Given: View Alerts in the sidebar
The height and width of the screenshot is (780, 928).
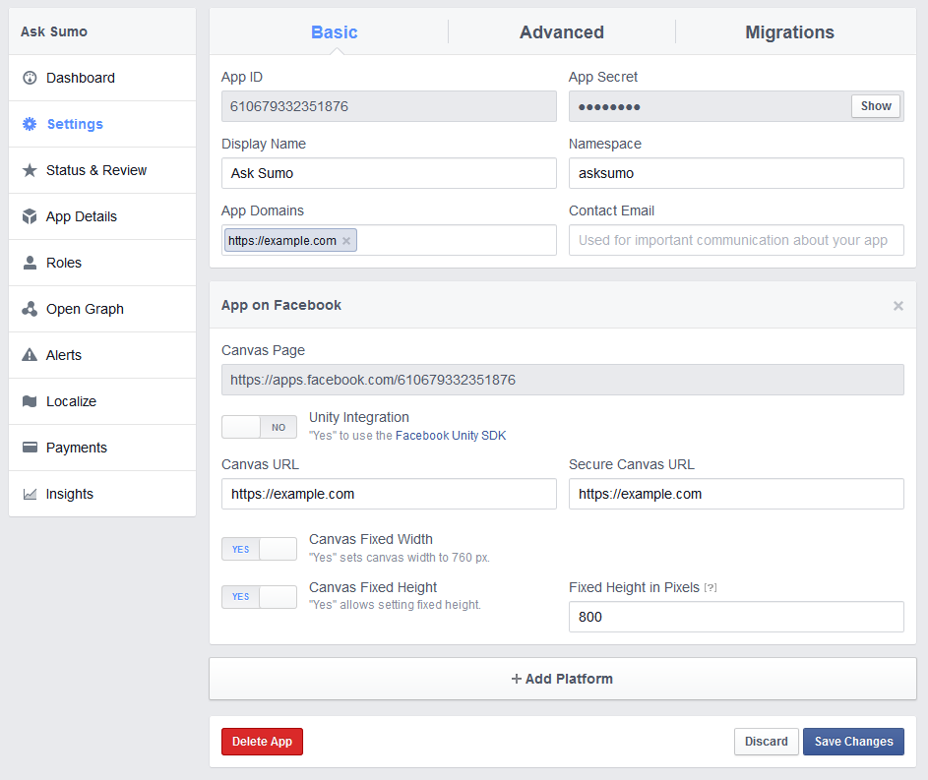Looking at the screenshot, I should tap(102, 355).
